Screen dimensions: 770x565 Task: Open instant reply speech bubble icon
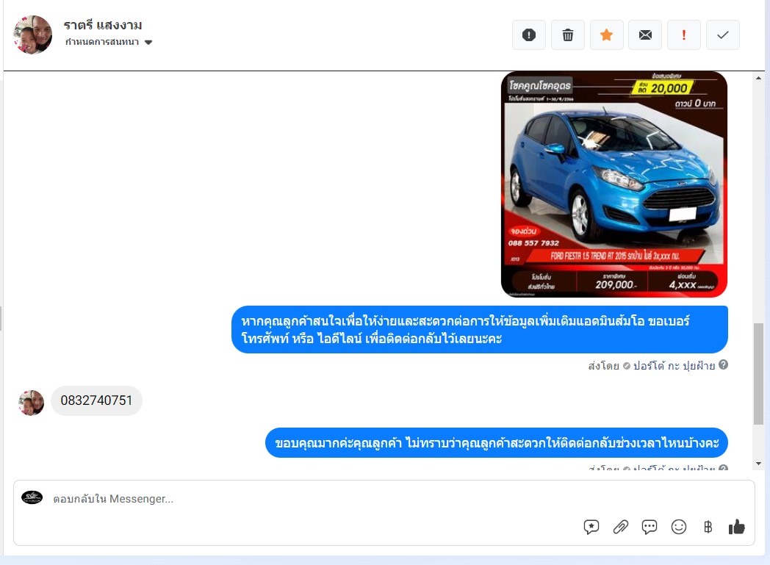pyautogui.click(x=650, y=527)
